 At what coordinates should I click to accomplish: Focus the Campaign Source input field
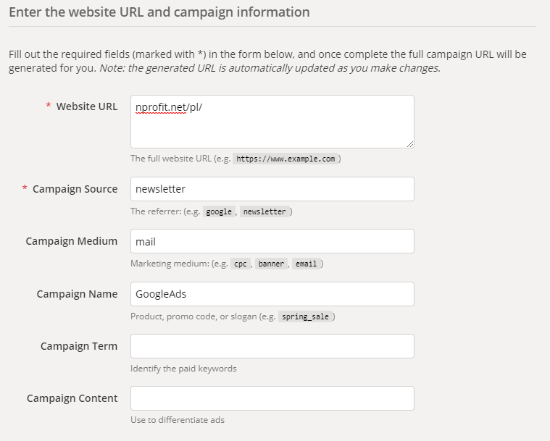point(272,189)
